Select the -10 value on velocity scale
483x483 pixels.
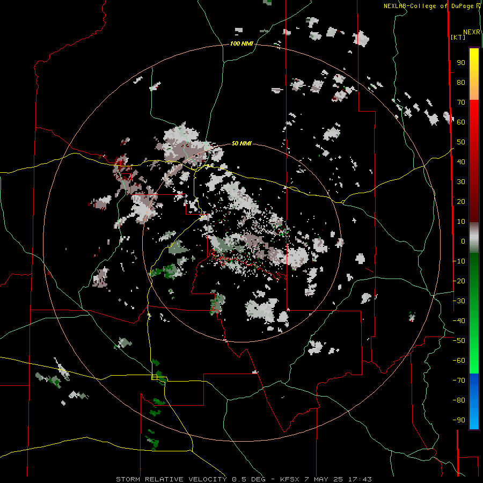(459, 261)
